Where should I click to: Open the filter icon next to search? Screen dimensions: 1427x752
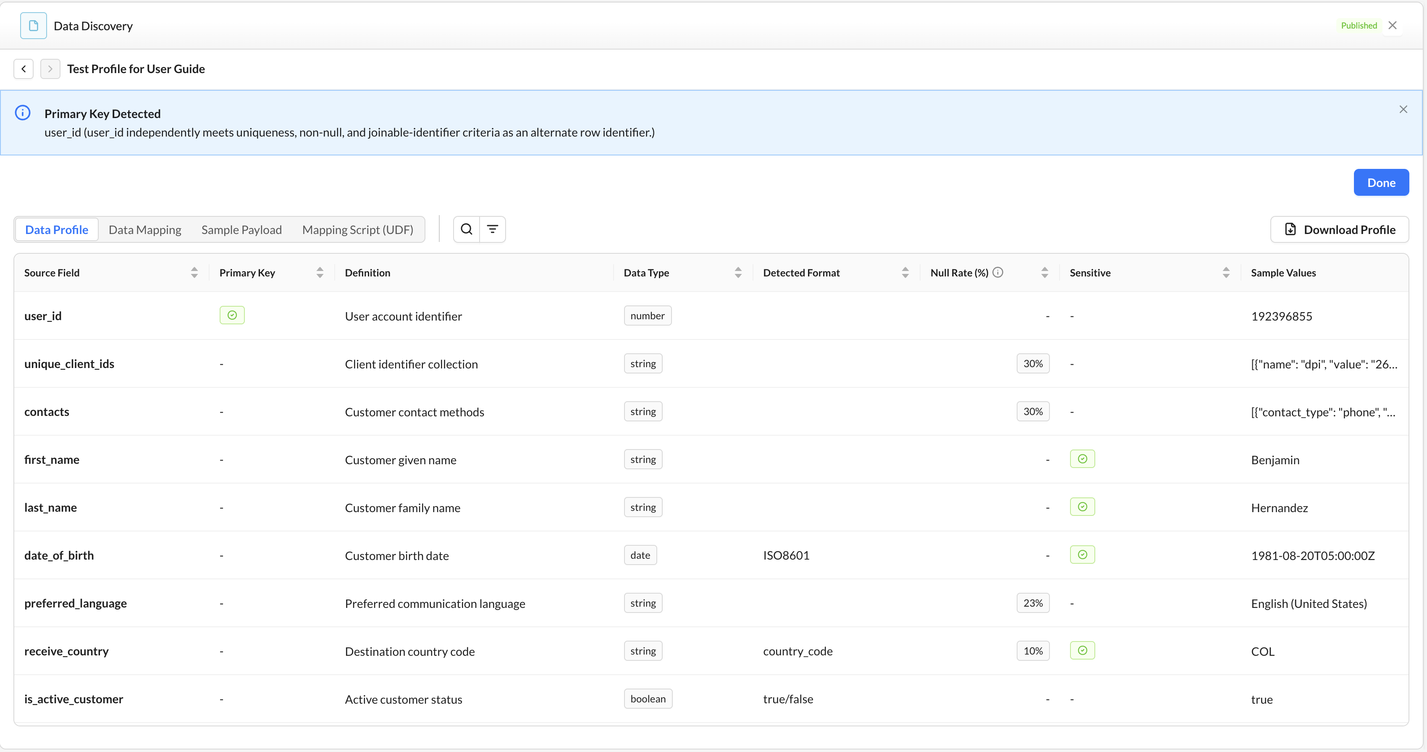(x=493, y=229)
